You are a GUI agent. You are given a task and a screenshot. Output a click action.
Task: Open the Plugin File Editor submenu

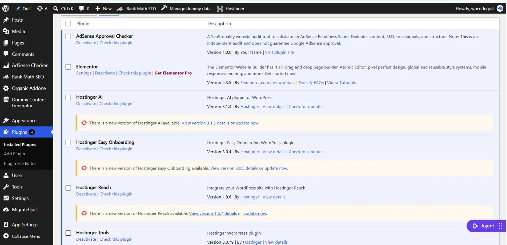click(20, 164)
